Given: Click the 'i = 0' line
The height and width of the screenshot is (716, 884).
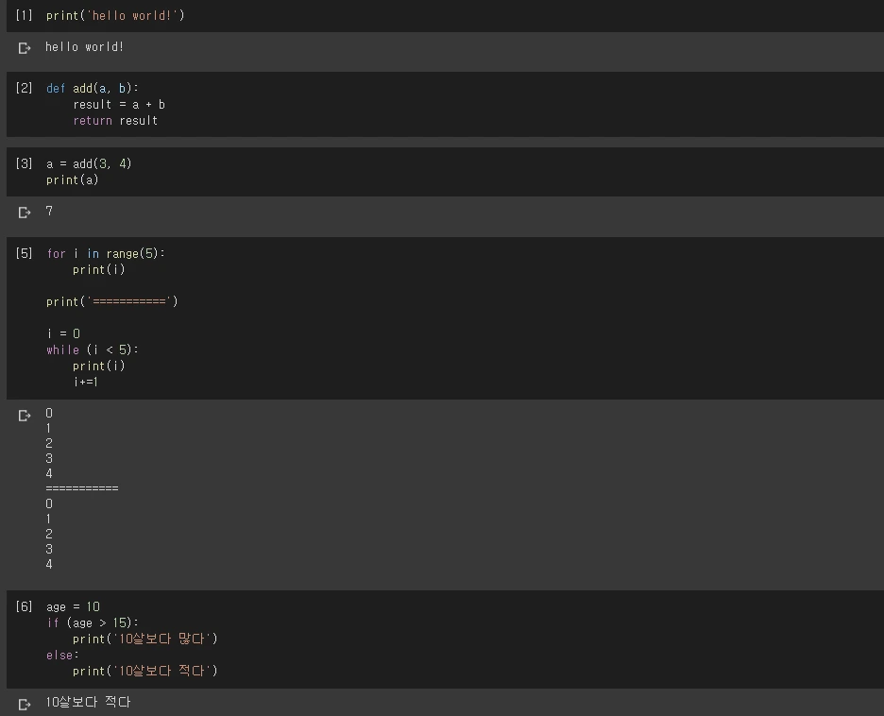Looking at the screenshot, I should tap(63, 333).
